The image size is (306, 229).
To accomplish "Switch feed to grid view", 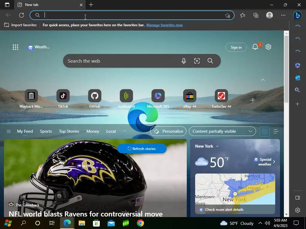I will tap(265, 131).
